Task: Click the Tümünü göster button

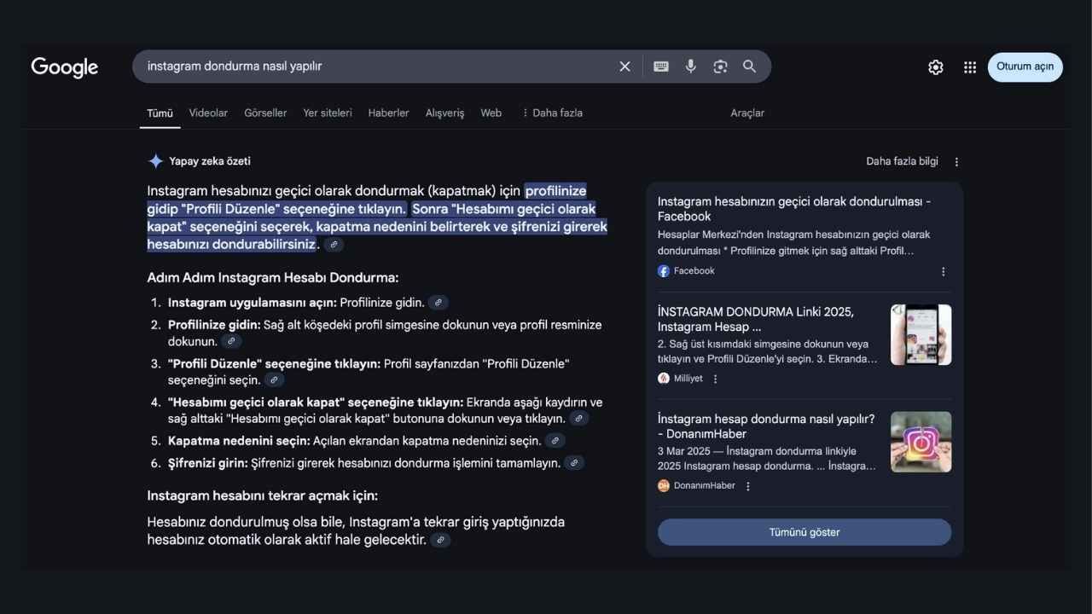Action: click(803, 531)
